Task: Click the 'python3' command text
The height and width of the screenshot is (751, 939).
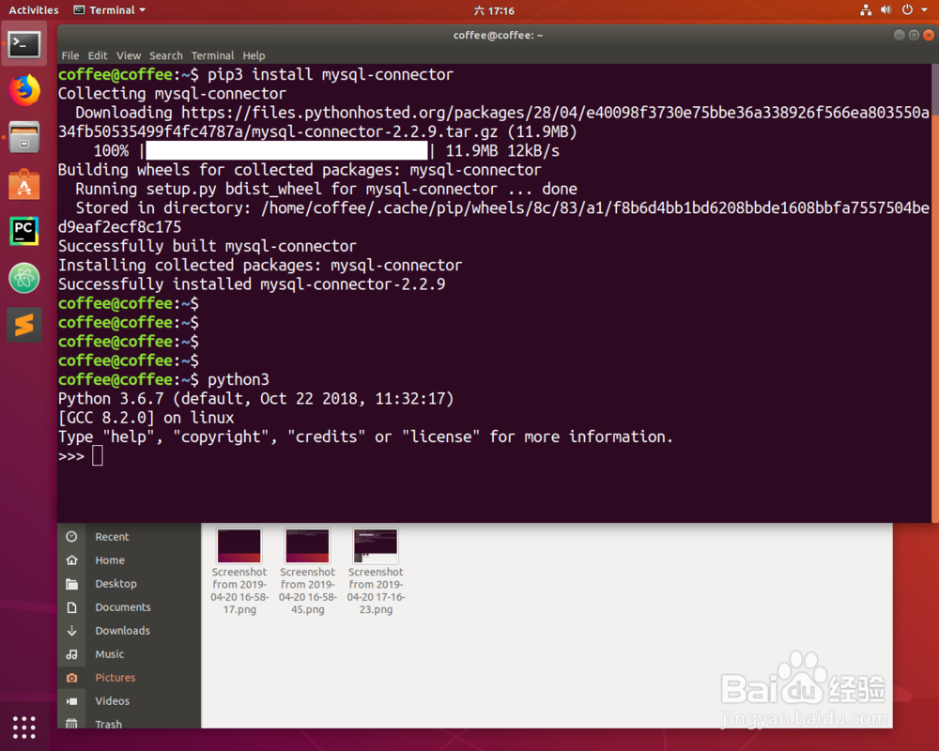Action: tap(239, 379)
